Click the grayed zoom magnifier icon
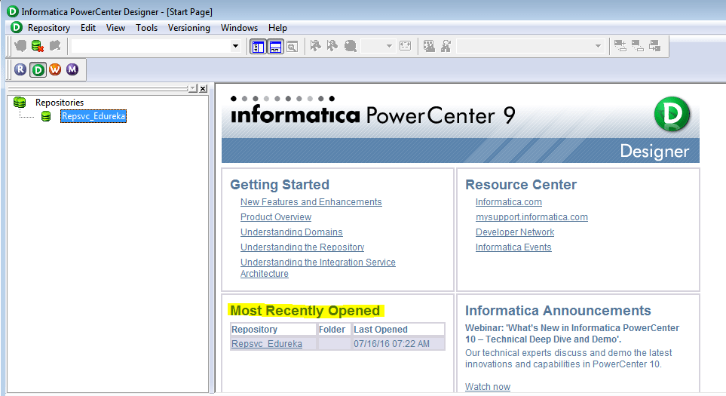The width and height of the screenshot is (726, 396). pos(351,46)
